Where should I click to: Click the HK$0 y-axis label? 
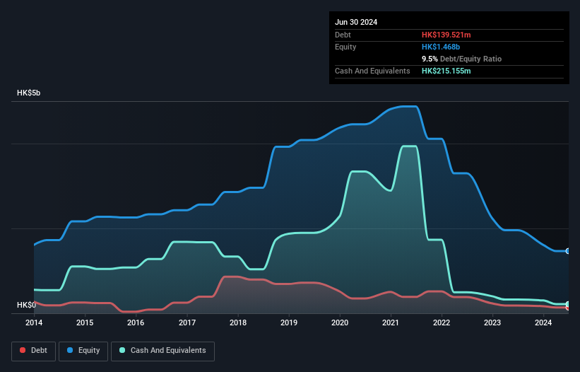[x=27, y=305]
